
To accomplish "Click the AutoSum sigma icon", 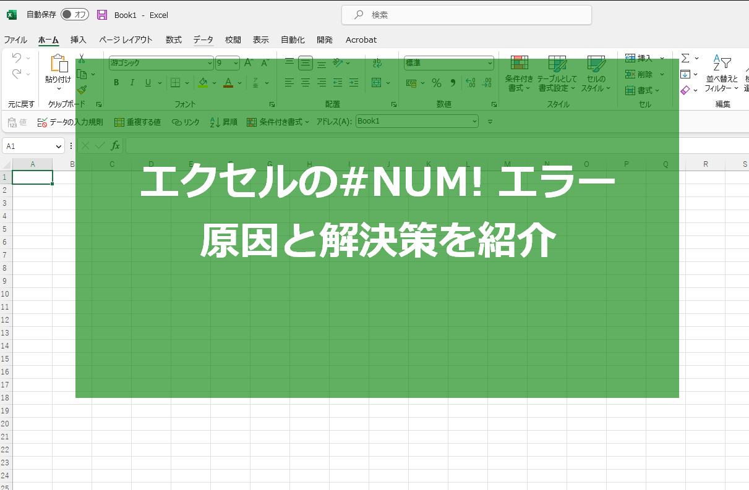I will pos(687,59).
